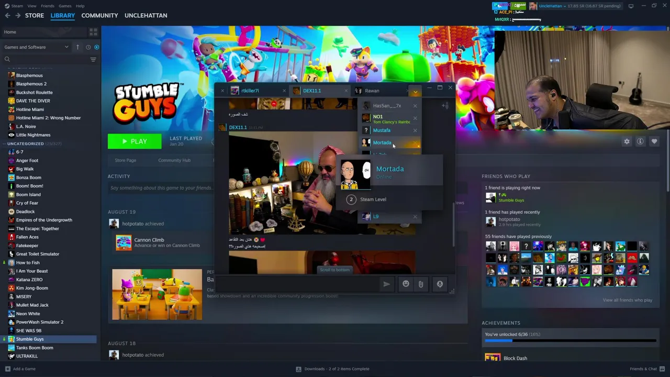Click the voice chat microphone icon
This screenshot has width=670, height=377.
point(440,284)
